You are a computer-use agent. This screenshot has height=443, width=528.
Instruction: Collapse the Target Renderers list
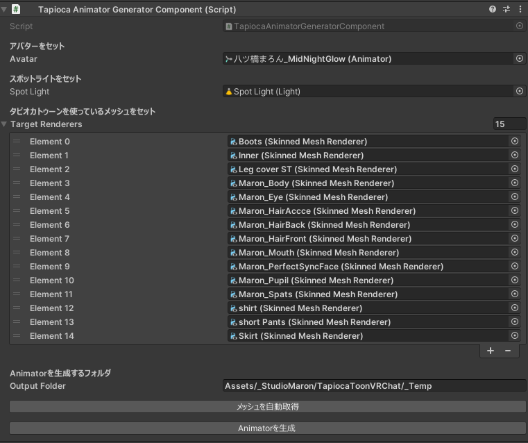point(5,124)
